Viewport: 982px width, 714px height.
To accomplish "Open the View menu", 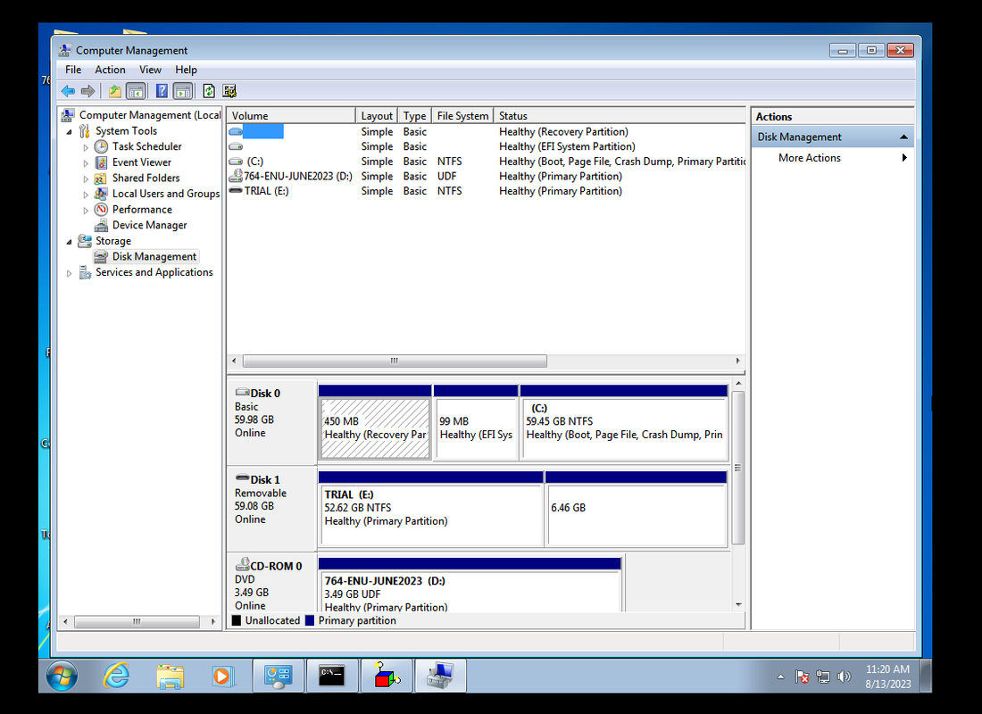I will point(150,70).
